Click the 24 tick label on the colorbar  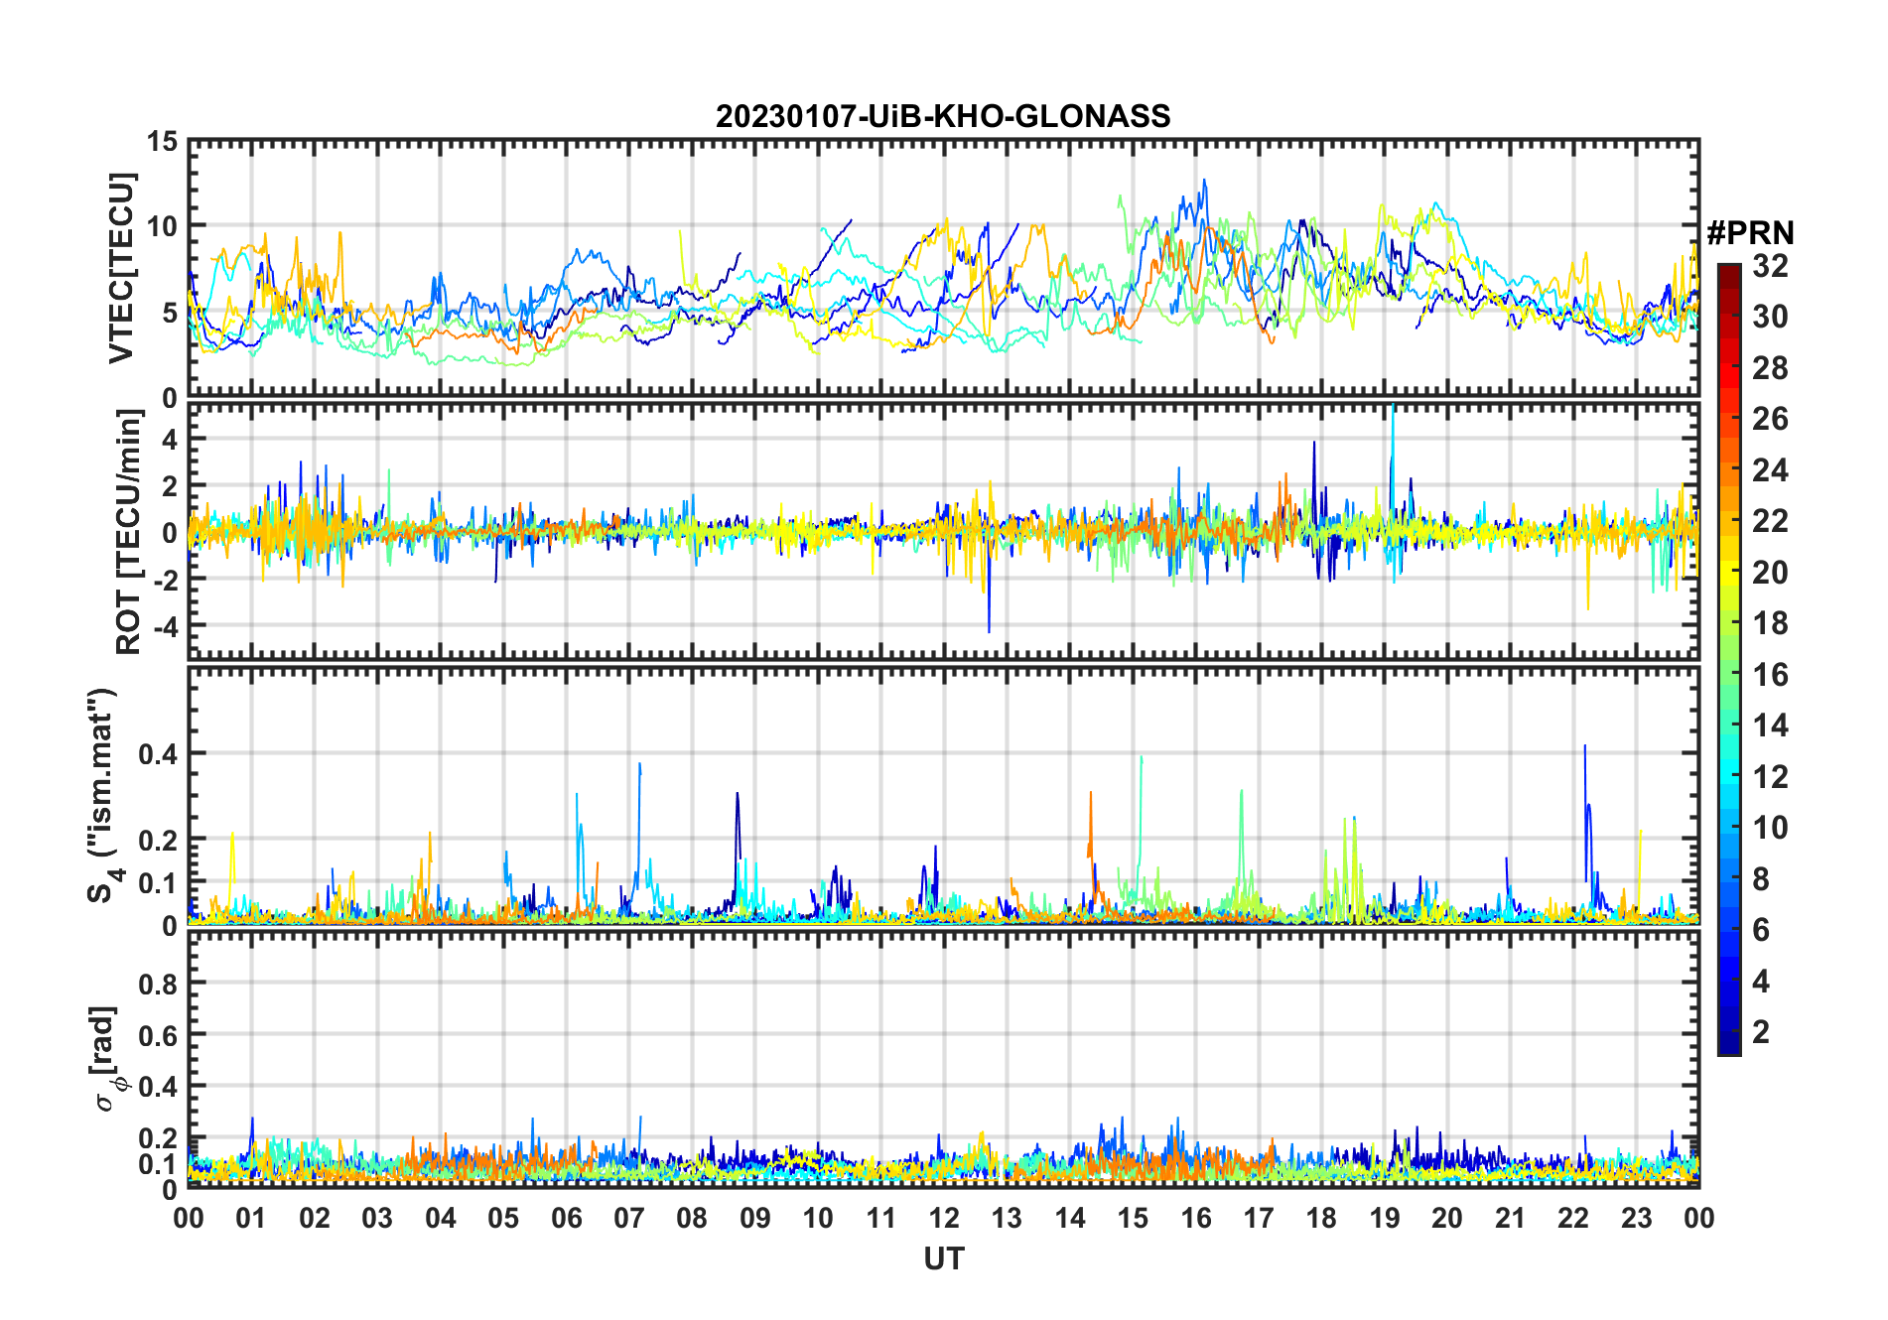(1770, 469)
